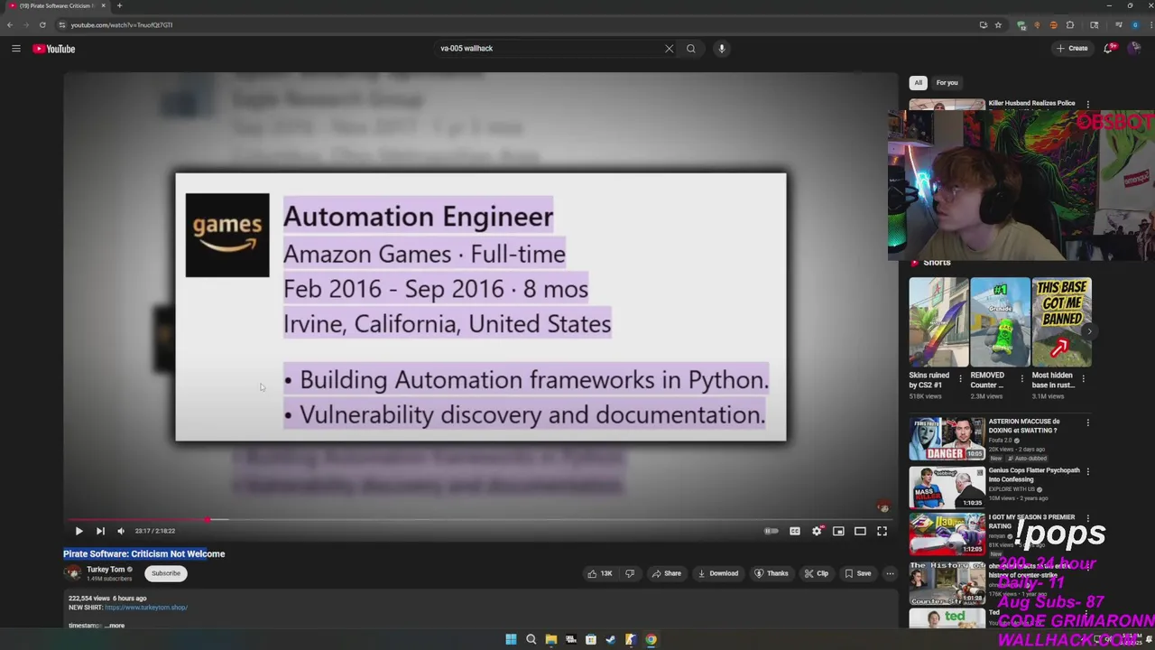Reload the page
The width and height of the screenshot is (1155, 650).
click(42, 25)
